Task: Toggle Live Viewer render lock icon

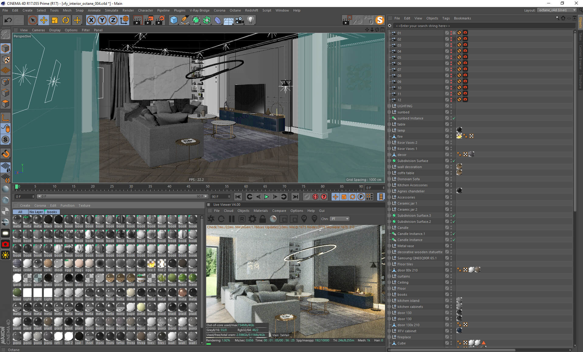Action: [262, 219]
